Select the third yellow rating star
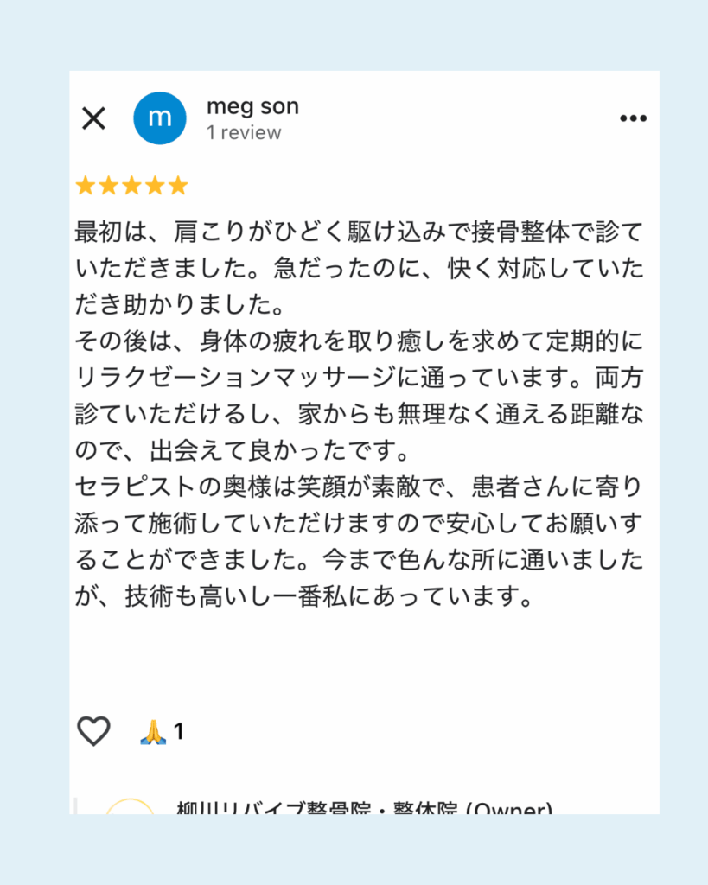 point(132,185)
